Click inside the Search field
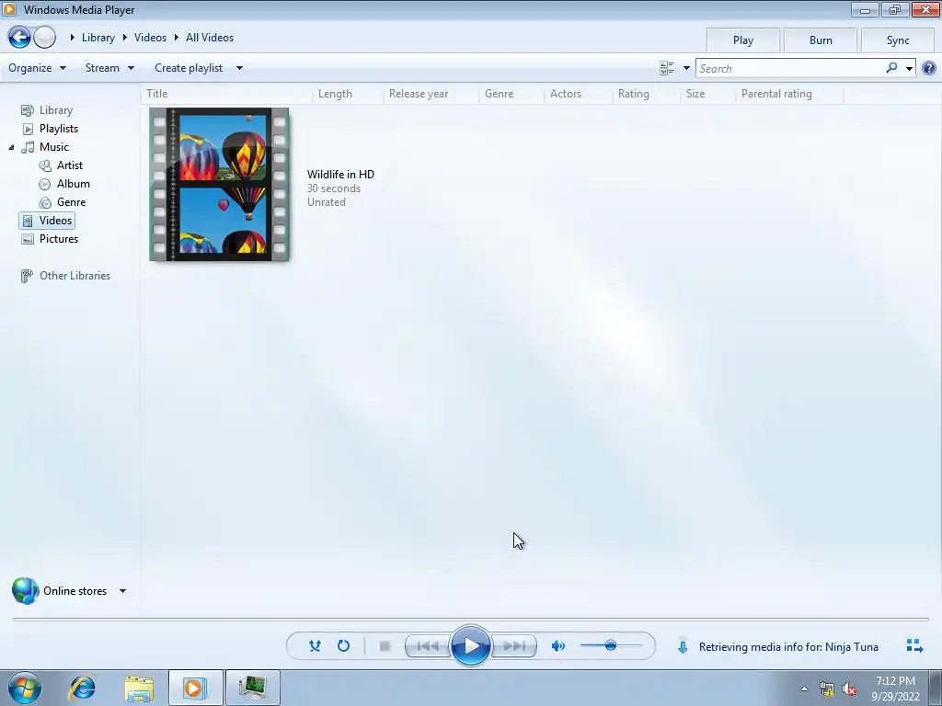Image resolution: width=942 pixels, height=706 pixels. [789, 68]
